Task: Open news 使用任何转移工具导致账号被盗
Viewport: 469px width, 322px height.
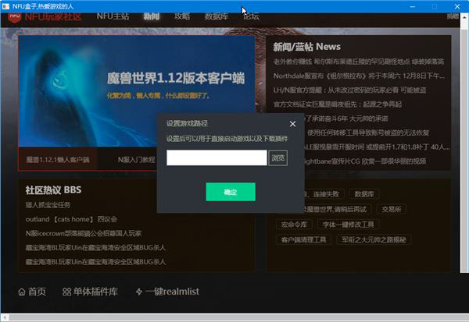Action: tap(368, 133)
